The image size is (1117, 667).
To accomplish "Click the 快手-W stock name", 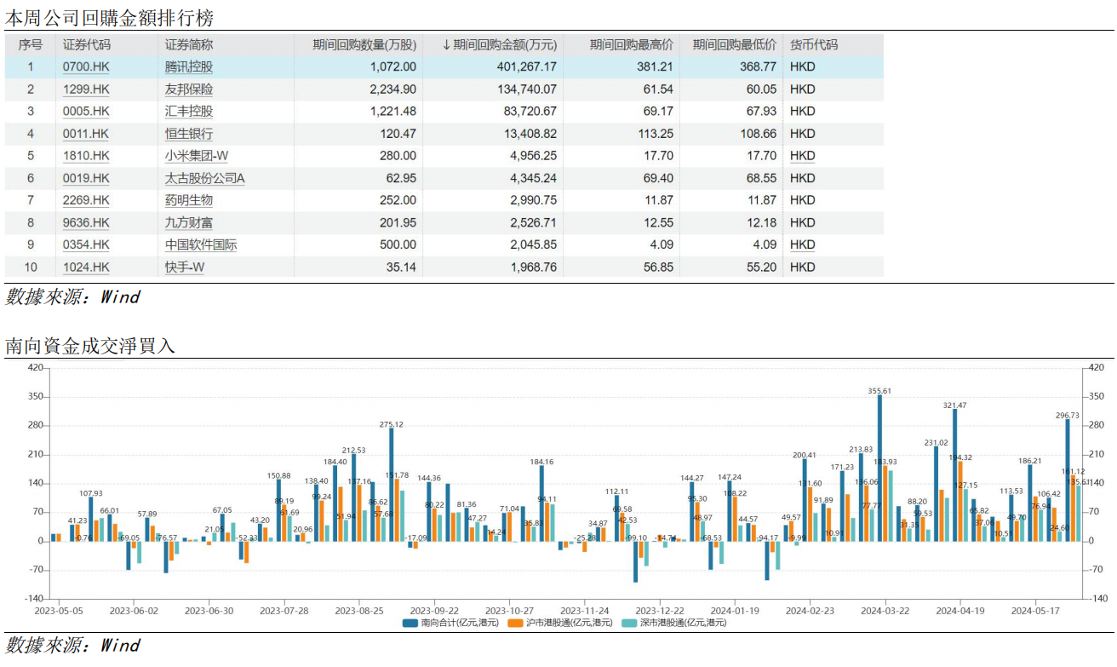I will [x=185, y=267].
